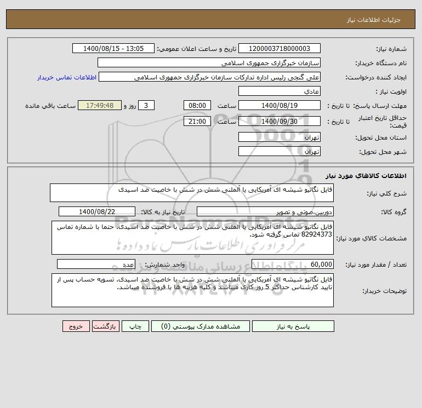Select the need number field 1200003718000003
Screen dimensions: 422x408
click(x=280, y=48)
